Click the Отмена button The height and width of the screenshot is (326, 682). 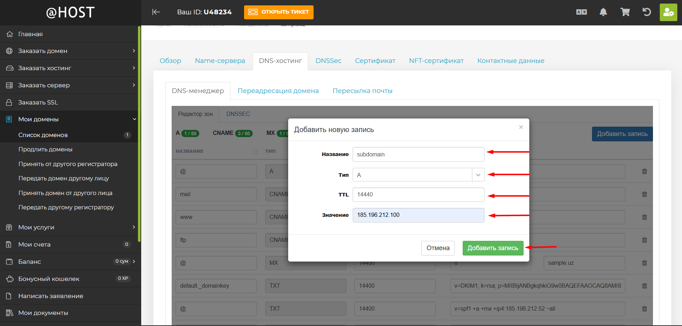(438, 248)
